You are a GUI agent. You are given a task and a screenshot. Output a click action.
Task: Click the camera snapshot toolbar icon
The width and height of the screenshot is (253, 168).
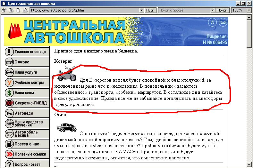(x=11, y=10)
